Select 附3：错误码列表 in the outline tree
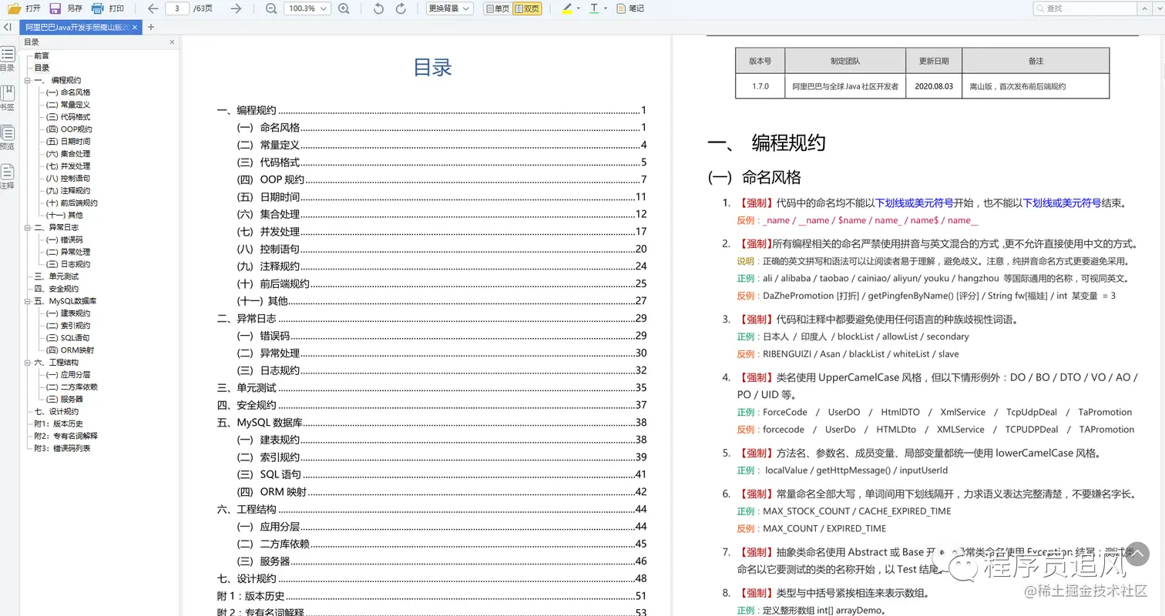Viewport: 1165px width, 616px height. click(x=62, y=448)
